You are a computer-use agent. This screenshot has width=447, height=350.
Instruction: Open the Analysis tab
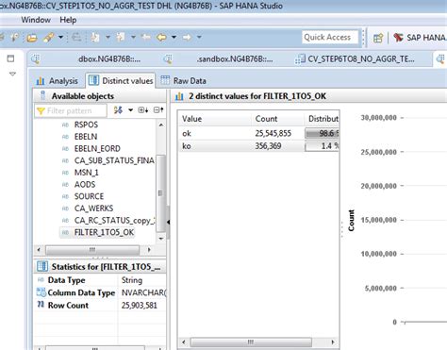coord(58,81)
